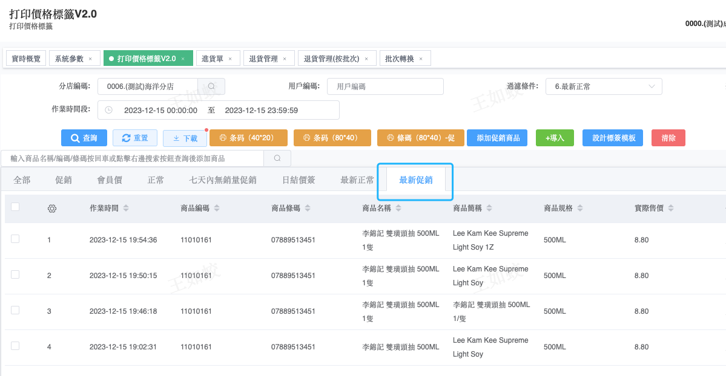
Task: Sort by 作業時間 column arrows
Action: 126,209
